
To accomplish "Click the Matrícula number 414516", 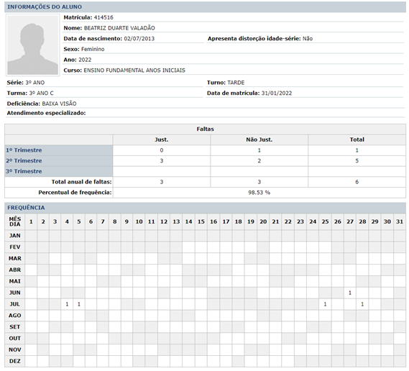I will [x=104, y=17].
